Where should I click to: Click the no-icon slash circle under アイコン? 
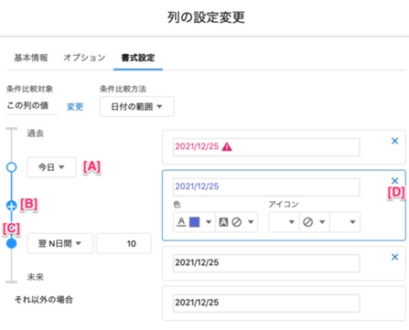(x=307, y=222)
